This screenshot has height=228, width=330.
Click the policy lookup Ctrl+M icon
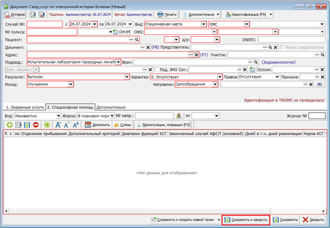click(x=115, y=32)
